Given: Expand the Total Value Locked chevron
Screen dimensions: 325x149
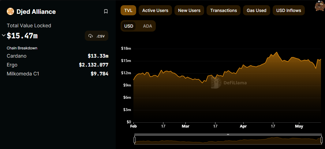Looking at the screenshot, I should 3,35.
